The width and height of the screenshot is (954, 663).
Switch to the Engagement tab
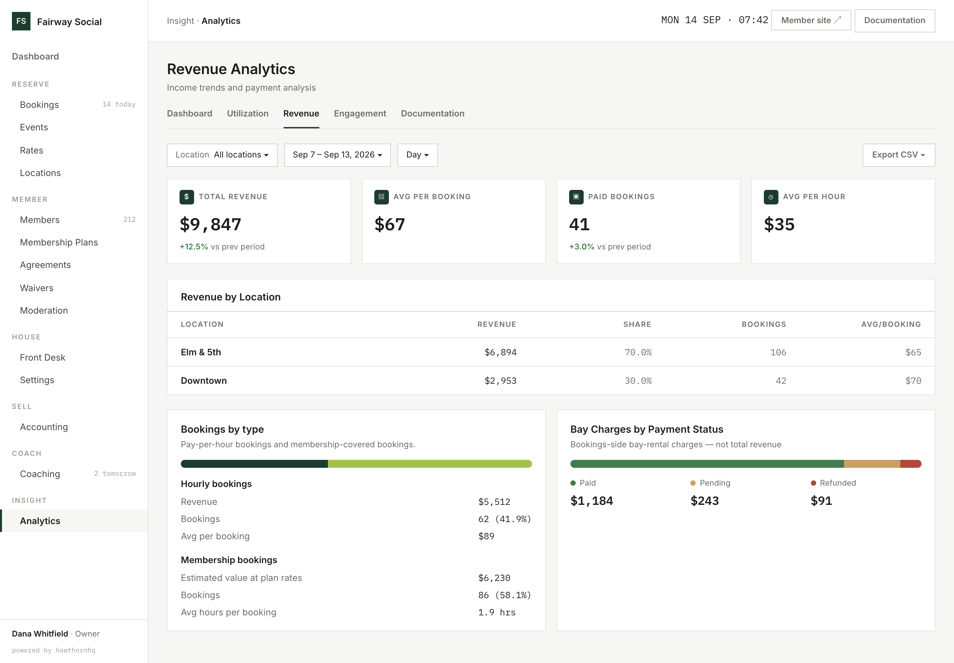click(360, 114)
